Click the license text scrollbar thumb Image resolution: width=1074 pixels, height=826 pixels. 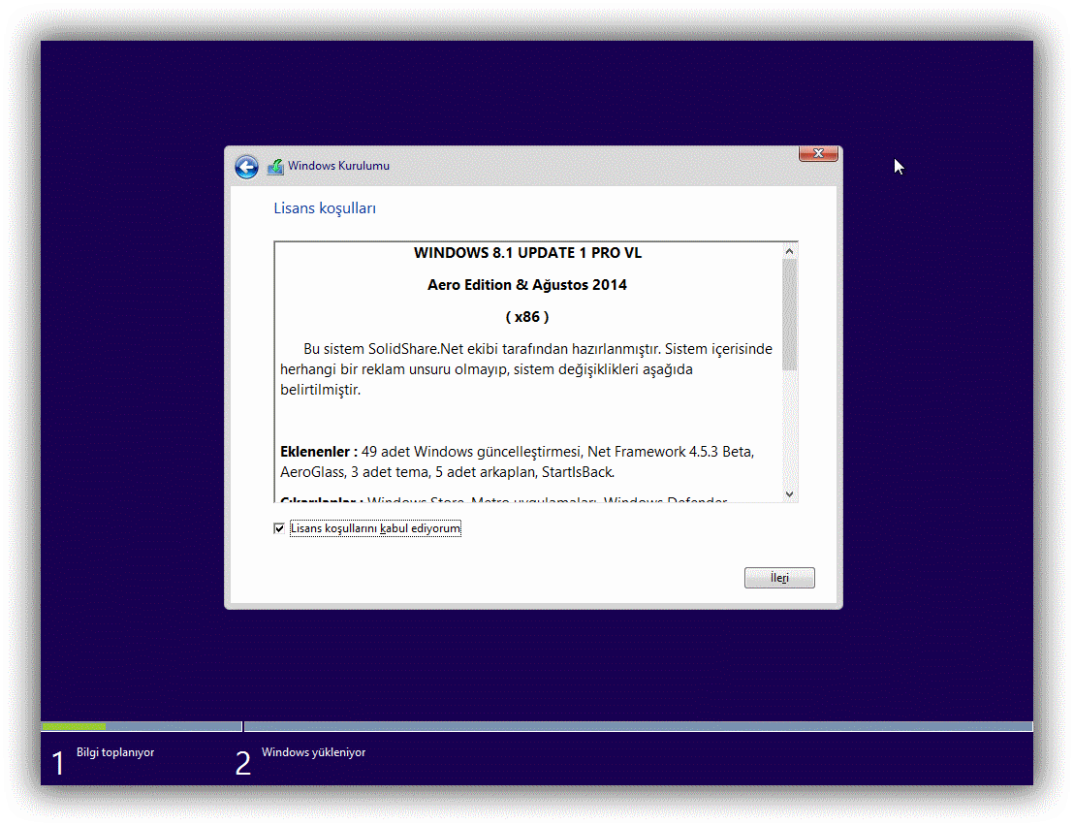(x=789, y=315)
